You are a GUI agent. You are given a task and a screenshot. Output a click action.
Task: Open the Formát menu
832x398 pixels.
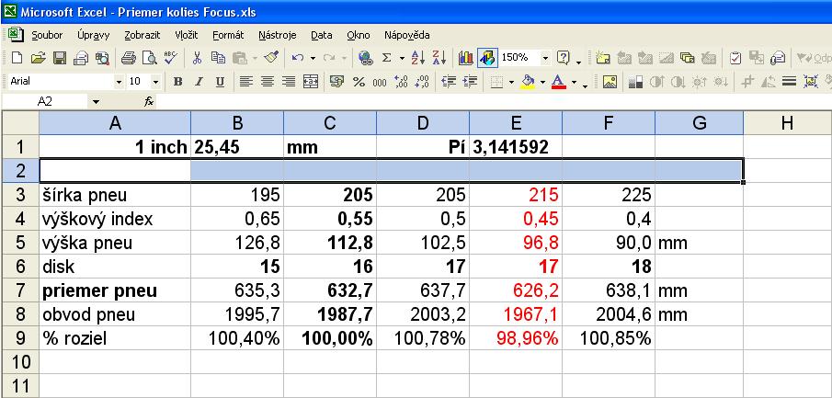[x=228, y=35]
